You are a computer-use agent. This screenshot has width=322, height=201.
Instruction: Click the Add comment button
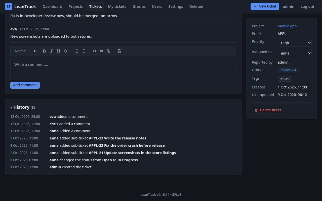pos(25,85)
